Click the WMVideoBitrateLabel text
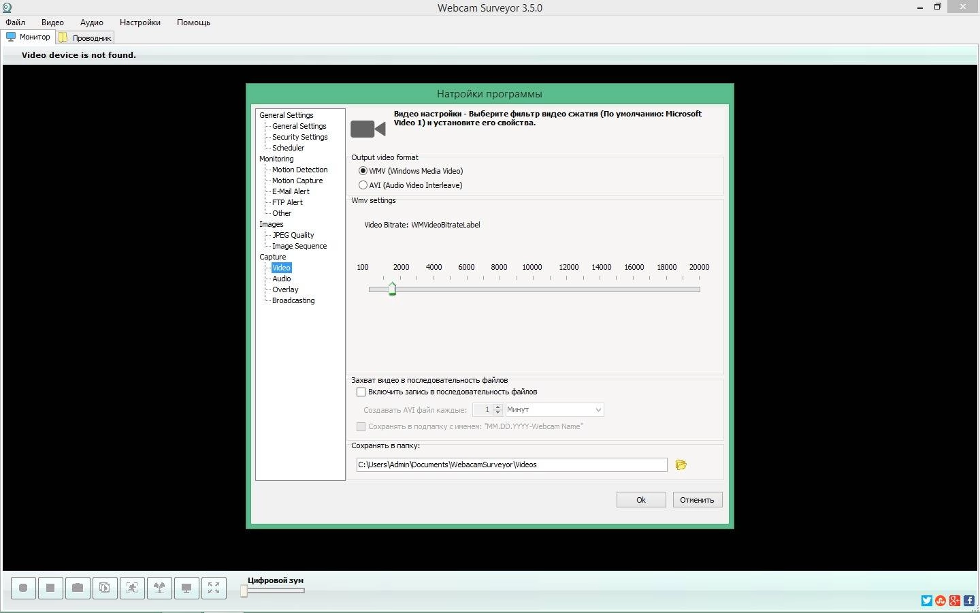 (446, 225)
